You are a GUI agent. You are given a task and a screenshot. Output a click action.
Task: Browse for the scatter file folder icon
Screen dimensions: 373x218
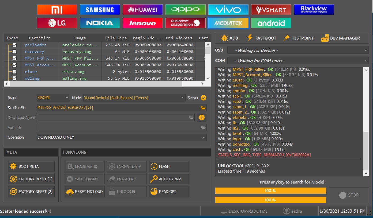(203, 108)
